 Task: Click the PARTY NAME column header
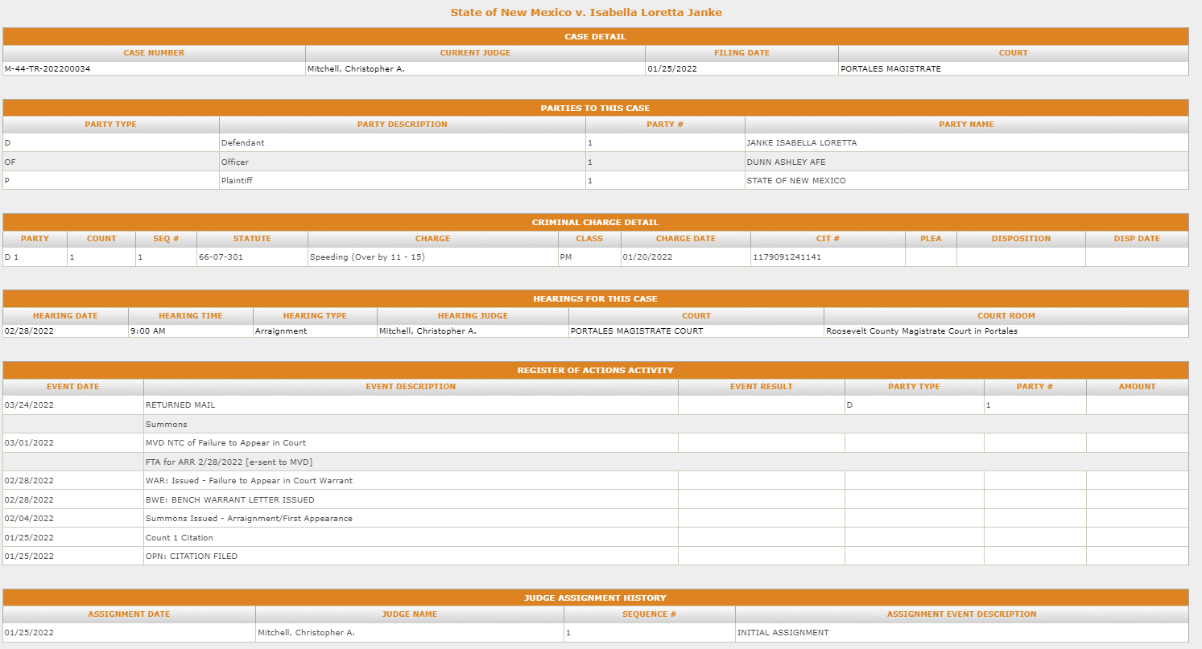[x=966, y=125]
